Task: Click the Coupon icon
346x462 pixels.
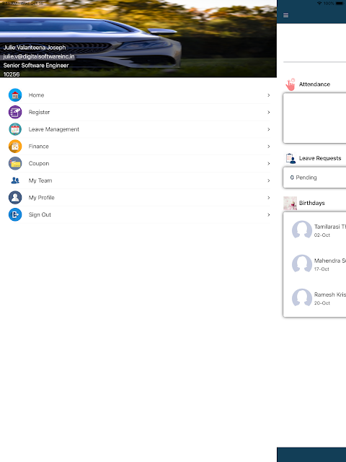Action: pyautogui.click(x=15, y=164)
